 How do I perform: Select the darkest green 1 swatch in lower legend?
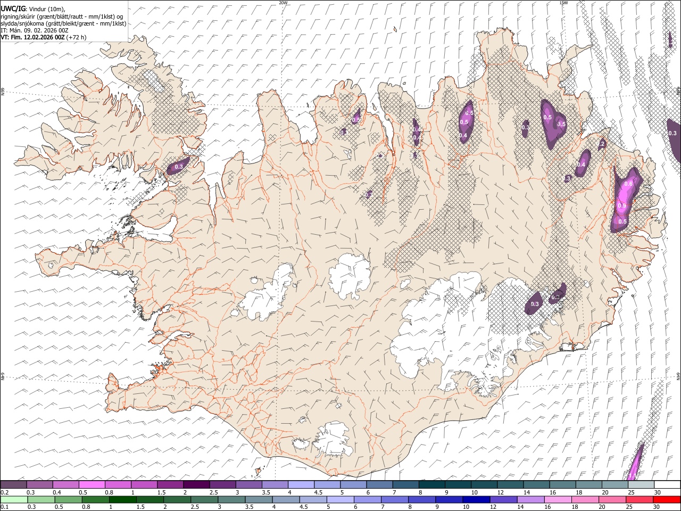[x=123, y=499]
